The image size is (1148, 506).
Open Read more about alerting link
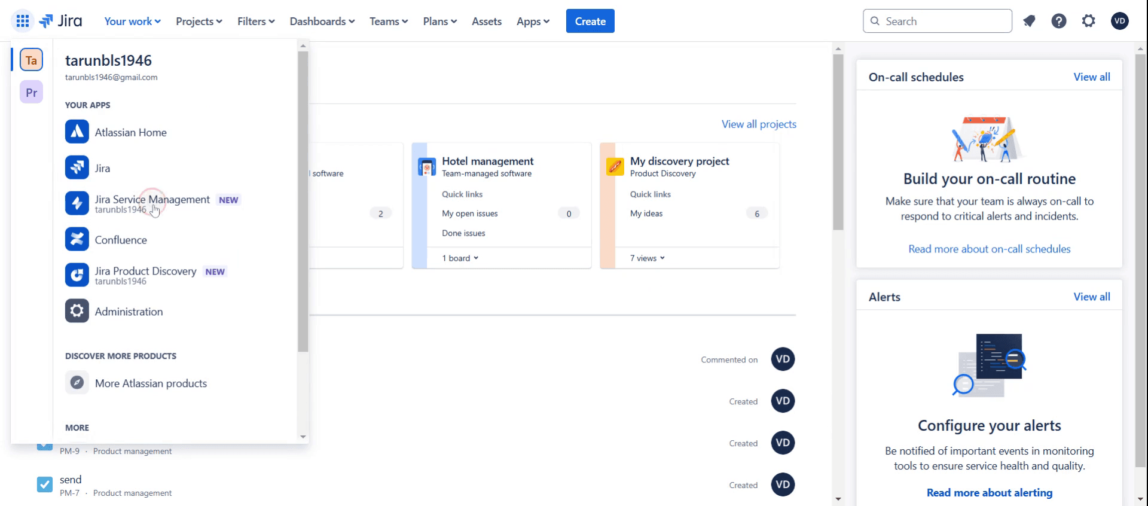(990, 492)
